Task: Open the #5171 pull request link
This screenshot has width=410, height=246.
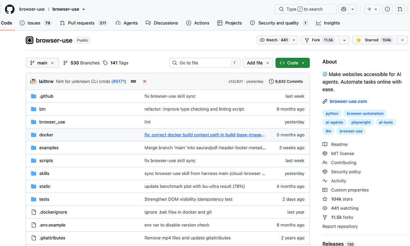Action: click(x=119, y=81)
